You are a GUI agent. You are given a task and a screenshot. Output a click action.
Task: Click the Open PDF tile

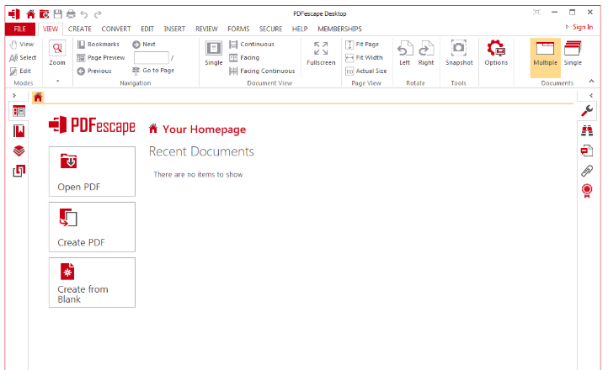[x=93, y=172]
